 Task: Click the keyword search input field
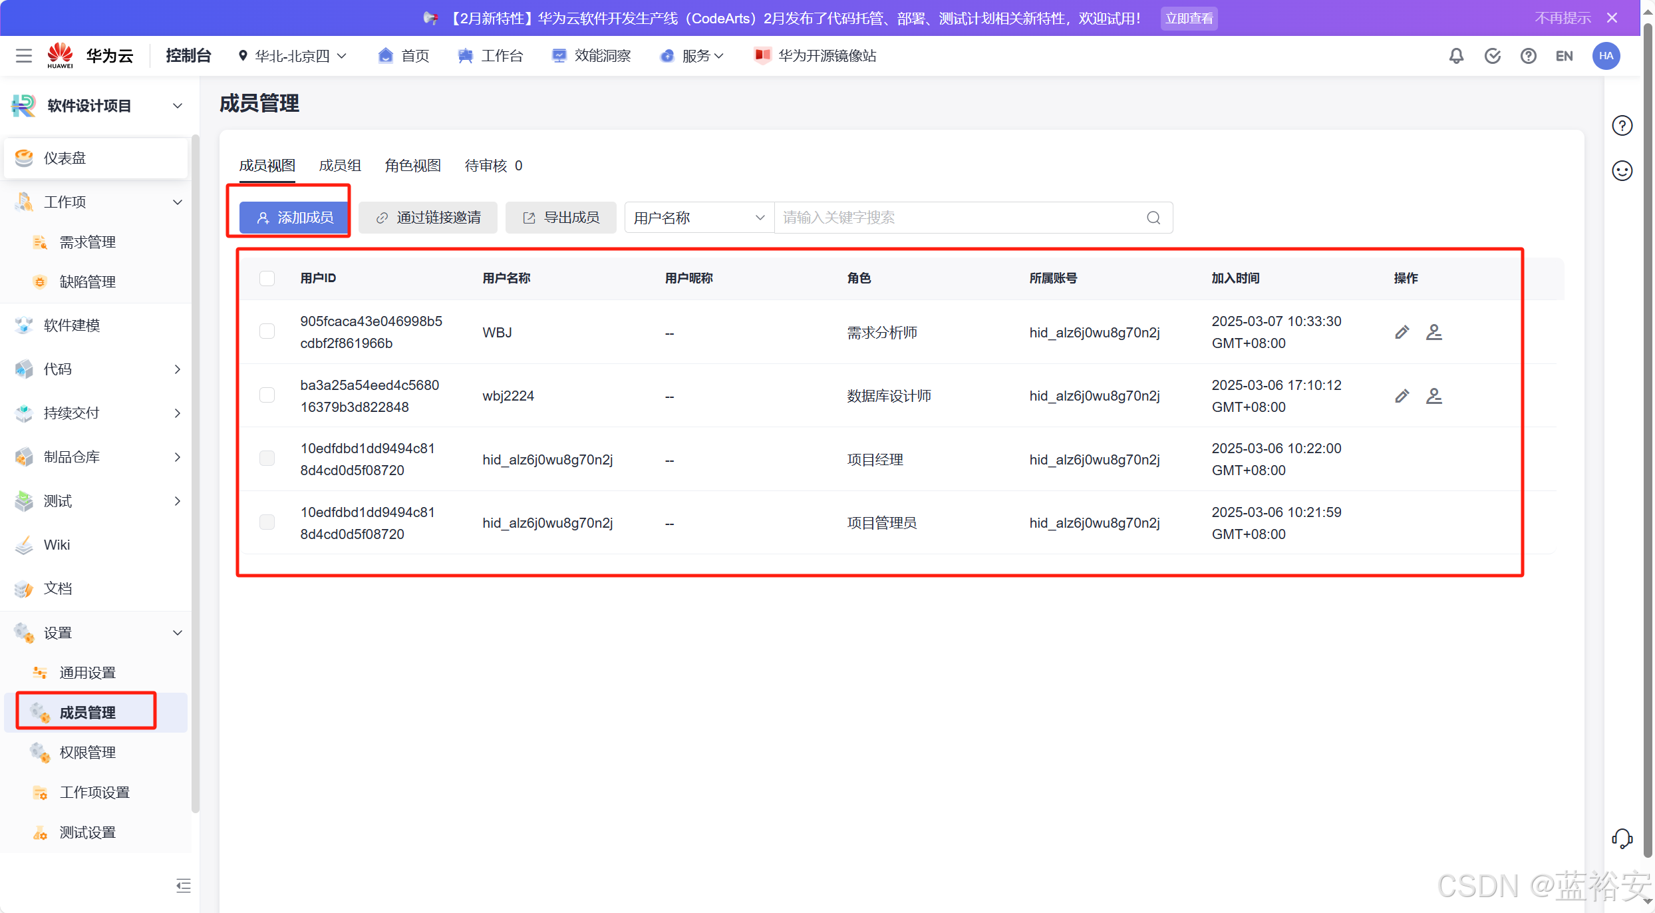coord(958,218)
